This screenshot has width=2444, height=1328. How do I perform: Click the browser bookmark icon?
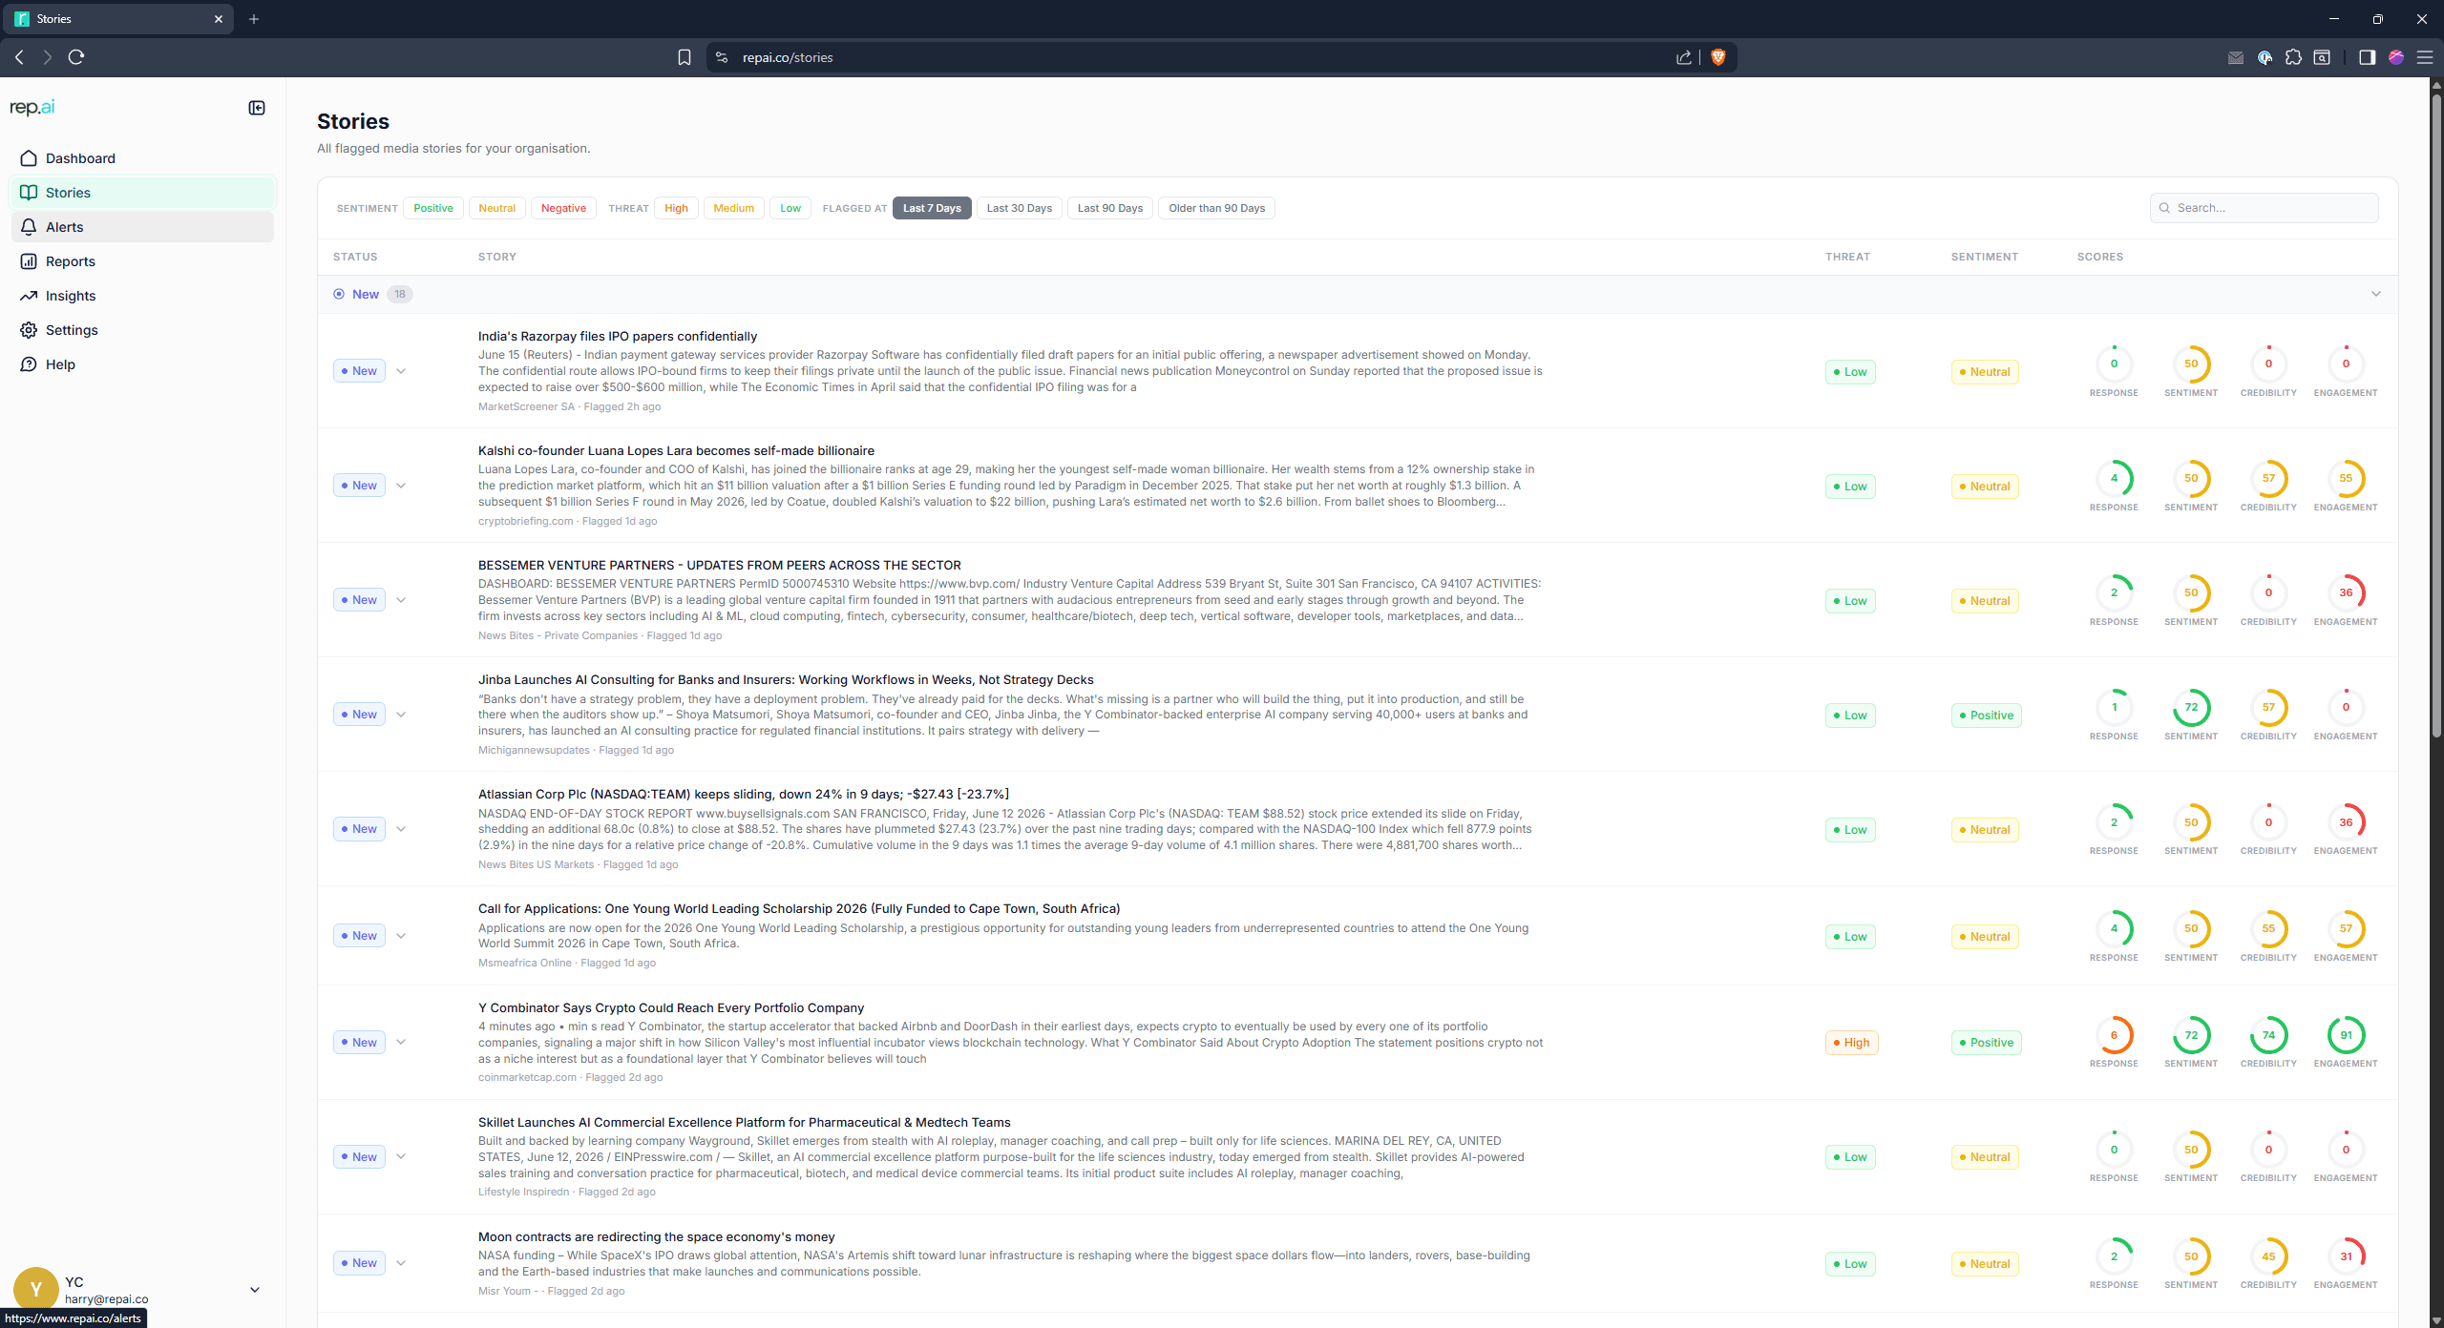point(684,57)
